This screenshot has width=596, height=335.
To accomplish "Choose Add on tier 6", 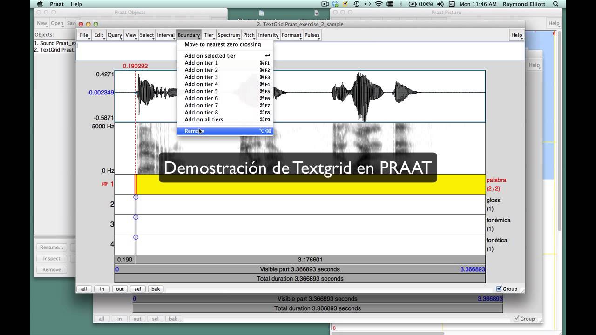I will pyautogui.click(x=225, y=98).
